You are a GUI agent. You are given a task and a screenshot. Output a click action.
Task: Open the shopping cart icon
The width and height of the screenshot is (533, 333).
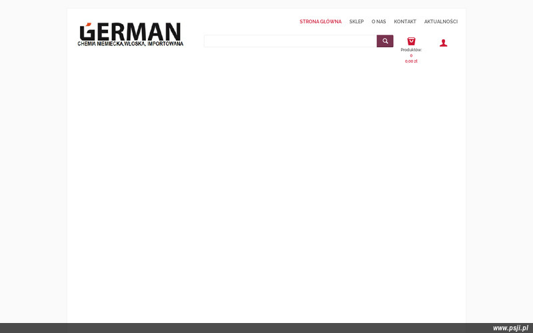(x=411, y=41)
